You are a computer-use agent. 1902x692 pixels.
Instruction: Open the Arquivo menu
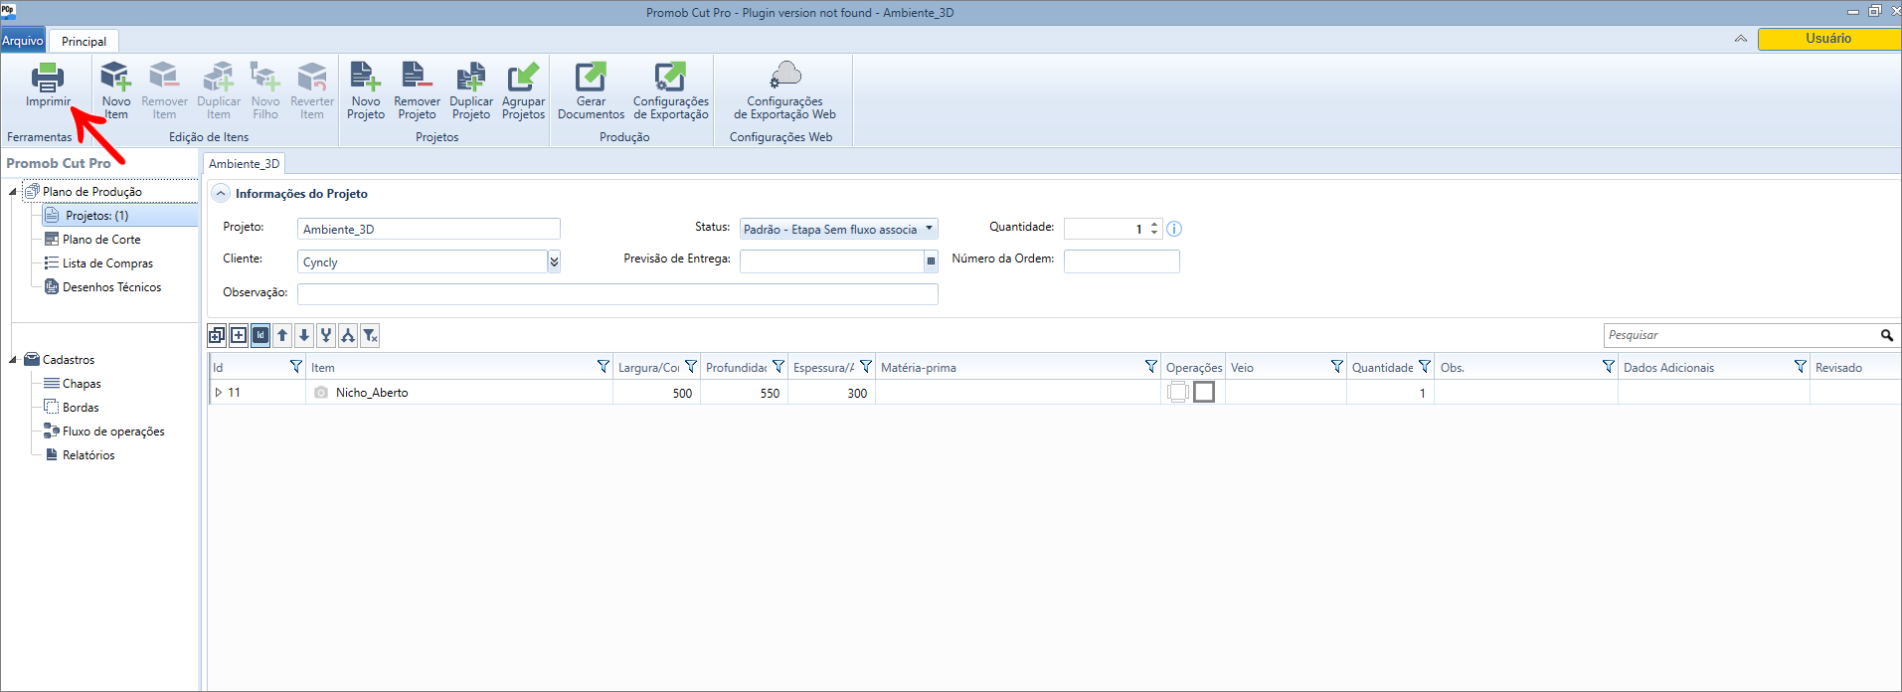click(x=23, y=41)
